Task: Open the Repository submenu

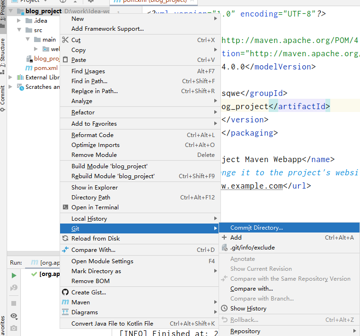Action: [290, 331]
